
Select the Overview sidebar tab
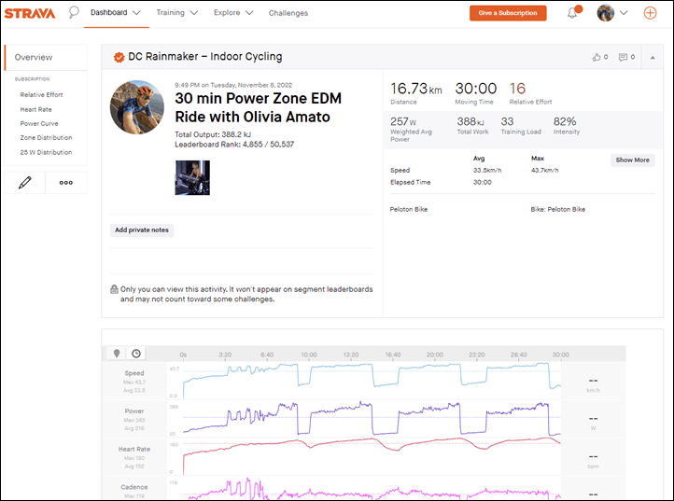(46, 57)
